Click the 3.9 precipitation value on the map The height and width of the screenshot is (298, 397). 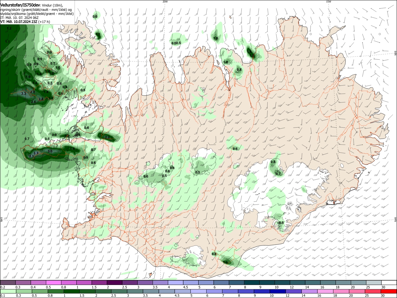coord(36,153)
